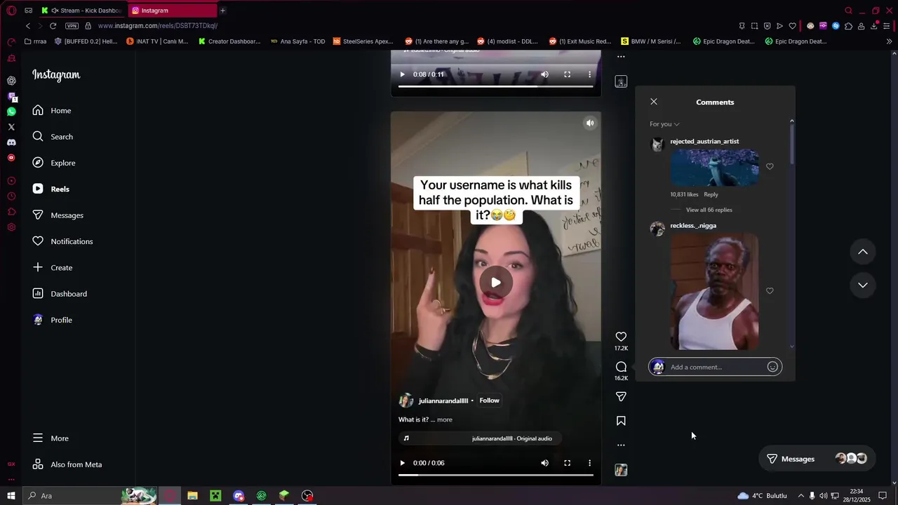The image size is (898, 505).
Task: Seek on the 0:06 video progress bar
Action: point(496,475)
